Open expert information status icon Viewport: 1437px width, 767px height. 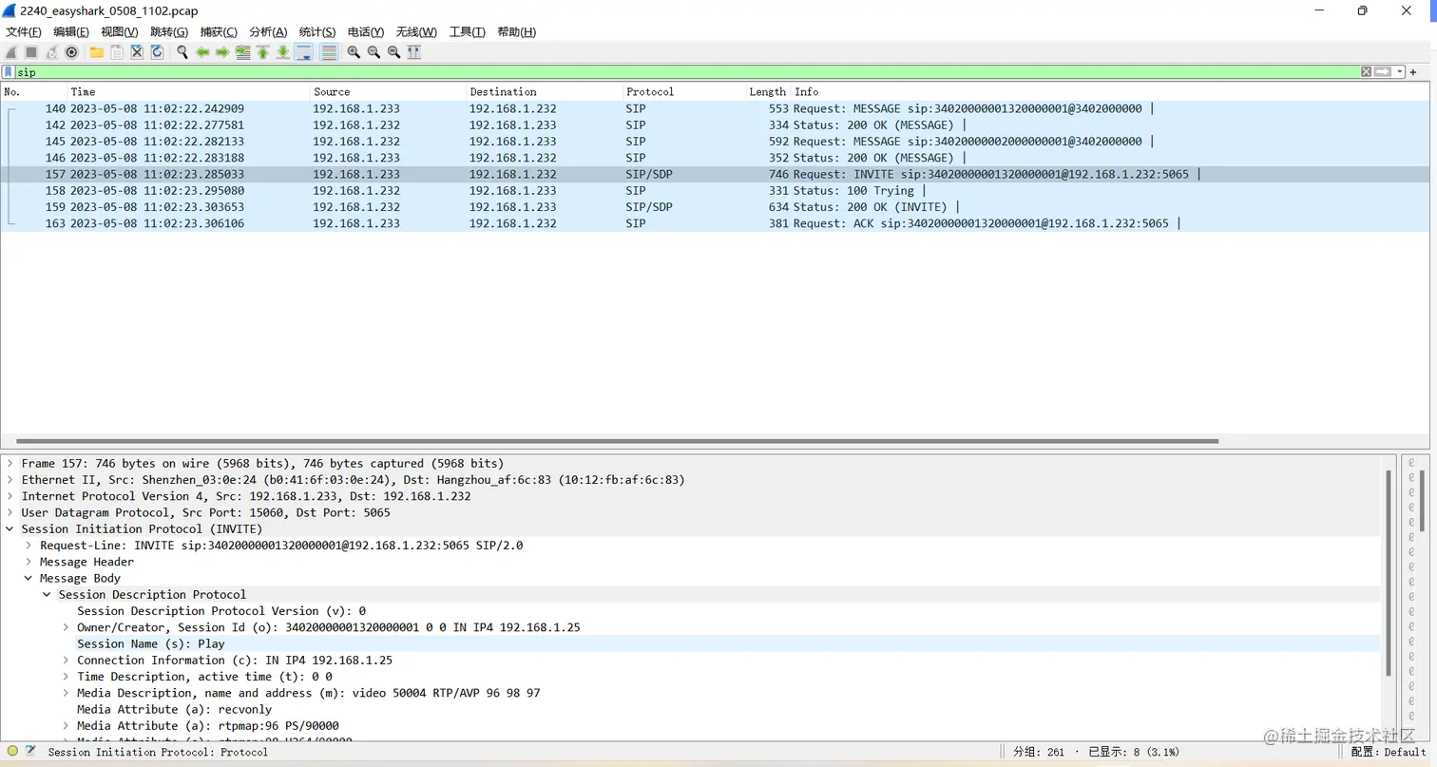pyautogui.click(x=12, y=751)
